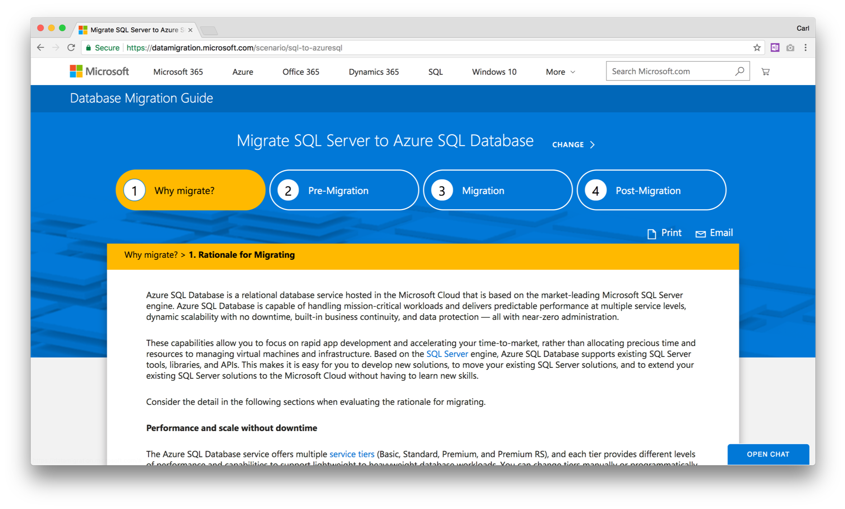Viewport: 845px width, 509px height.
Task: Follow the SQL Server hyperlink
Action: pyautogui.click(x=447, y=354)
